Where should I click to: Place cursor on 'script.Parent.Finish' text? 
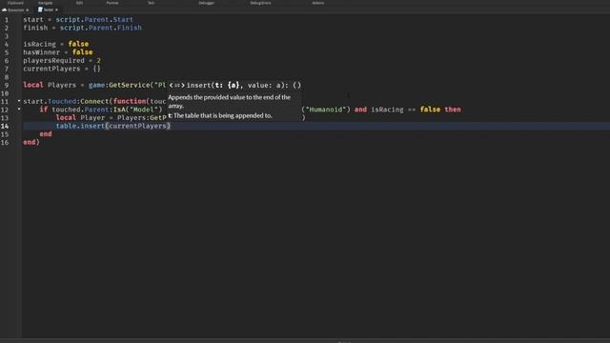click(101, 28)
